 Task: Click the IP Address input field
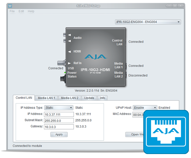pyautogui.click(x=59, y=114)
